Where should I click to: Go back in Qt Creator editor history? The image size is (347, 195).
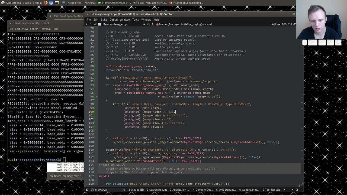[x=87, y=24]
